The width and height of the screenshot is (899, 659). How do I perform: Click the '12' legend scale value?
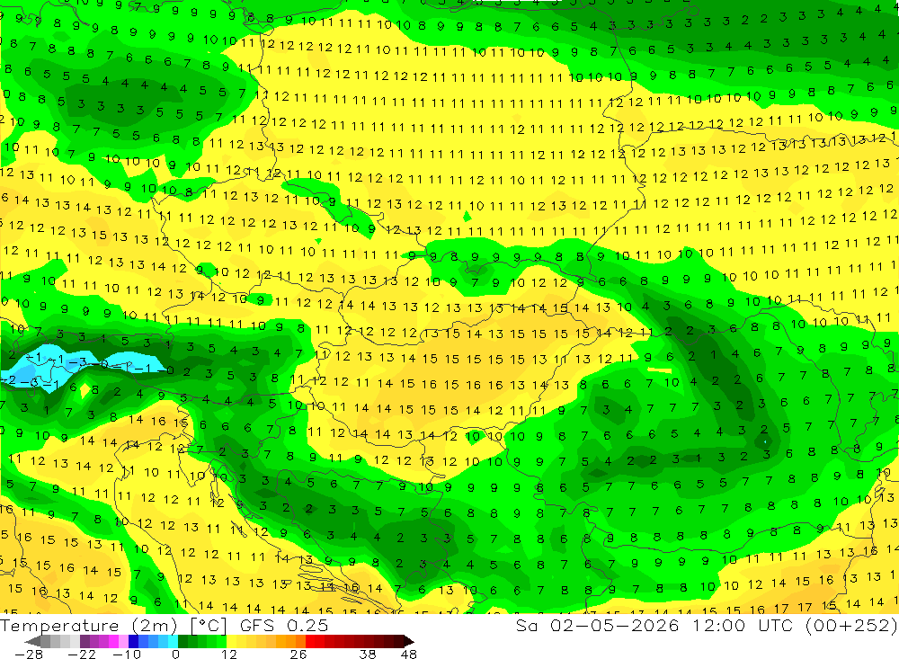pyautogui.click(x=228, y=655)
